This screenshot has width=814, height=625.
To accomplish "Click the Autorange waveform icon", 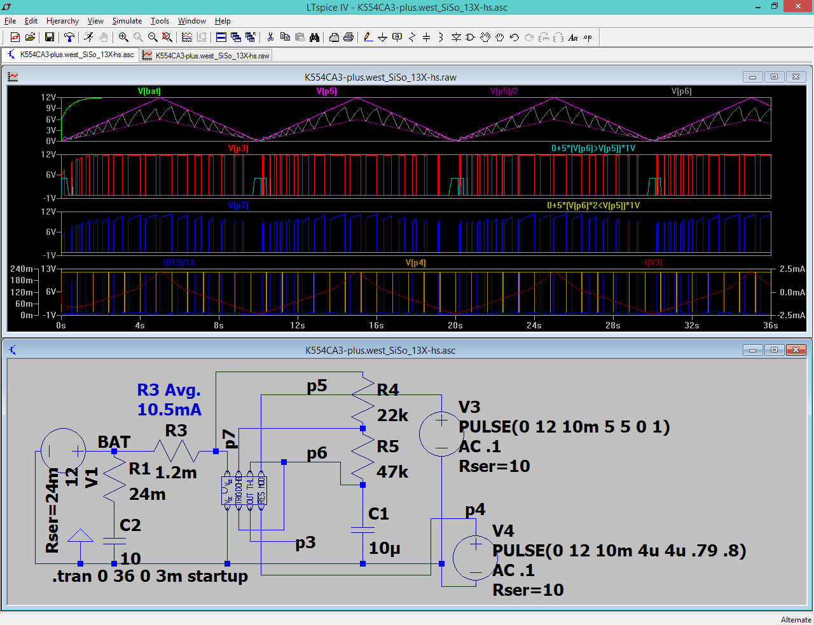I will pyautogui.click(x=187, y=37).
